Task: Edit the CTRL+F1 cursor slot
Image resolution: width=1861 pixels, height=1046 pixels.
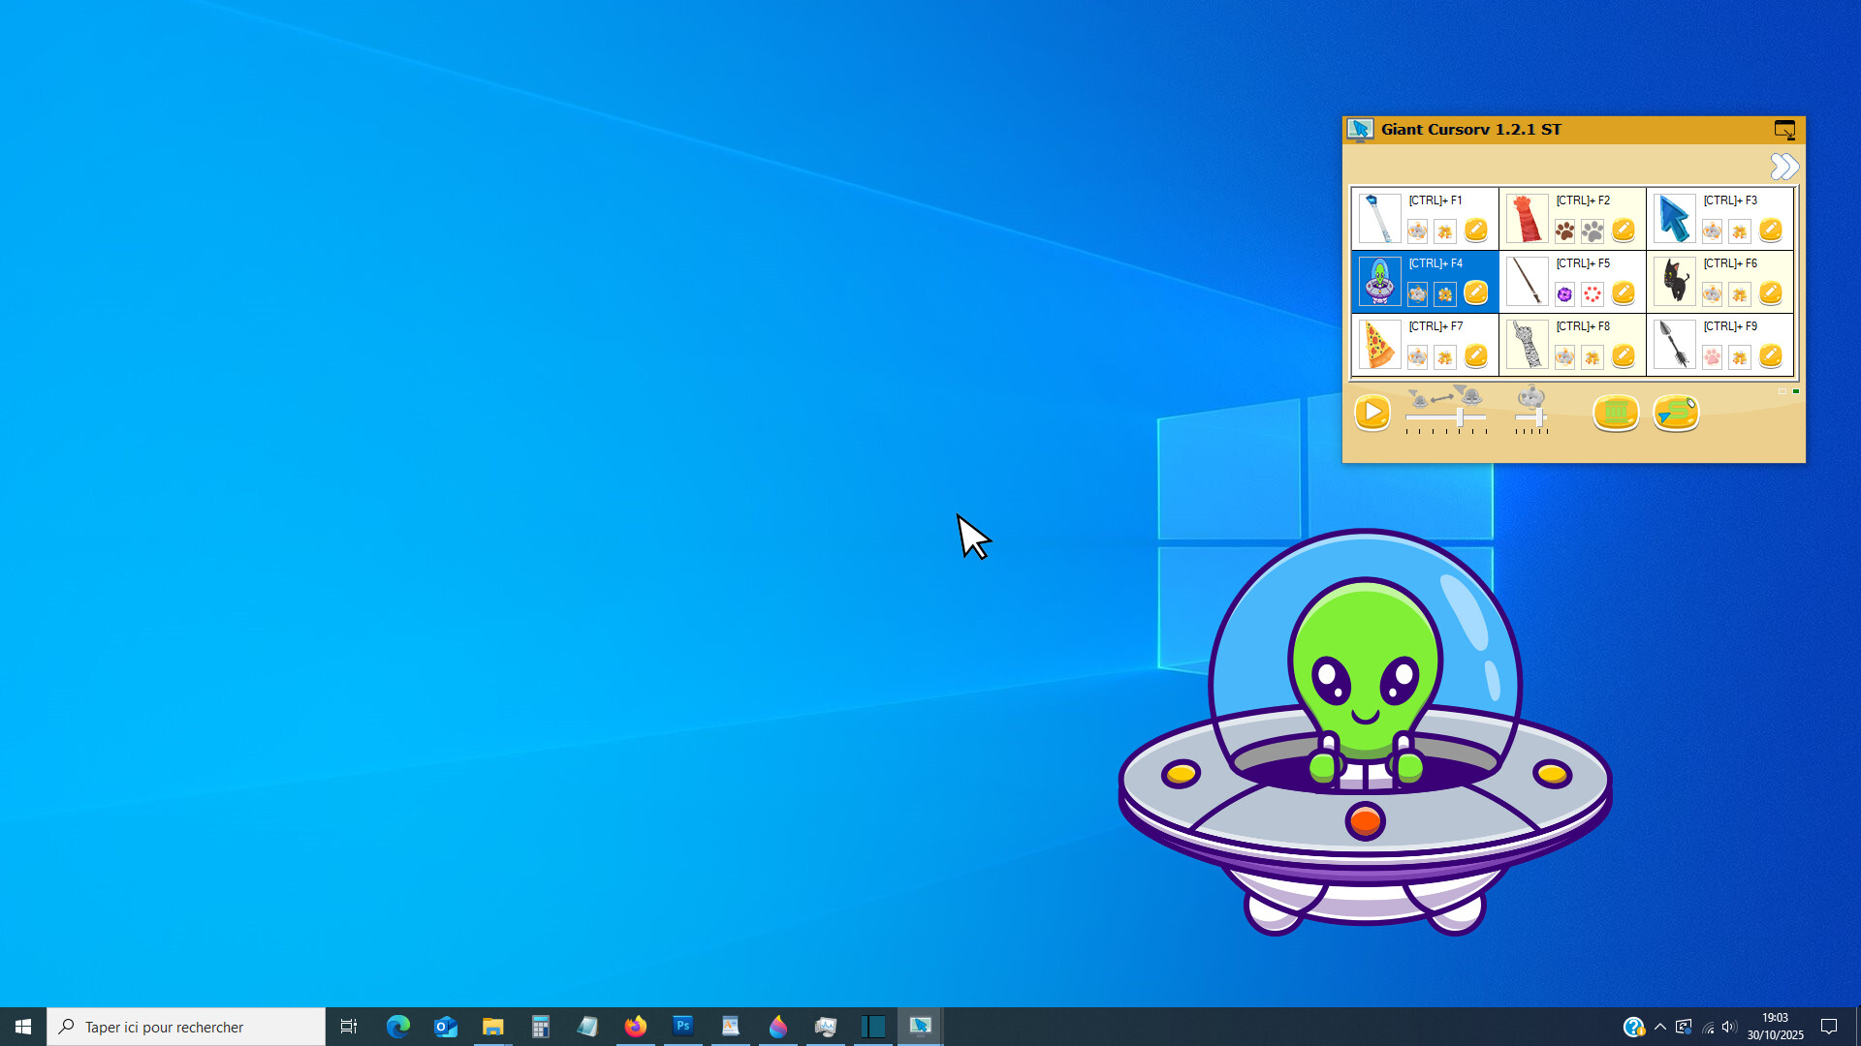Action: (1475, 231)
